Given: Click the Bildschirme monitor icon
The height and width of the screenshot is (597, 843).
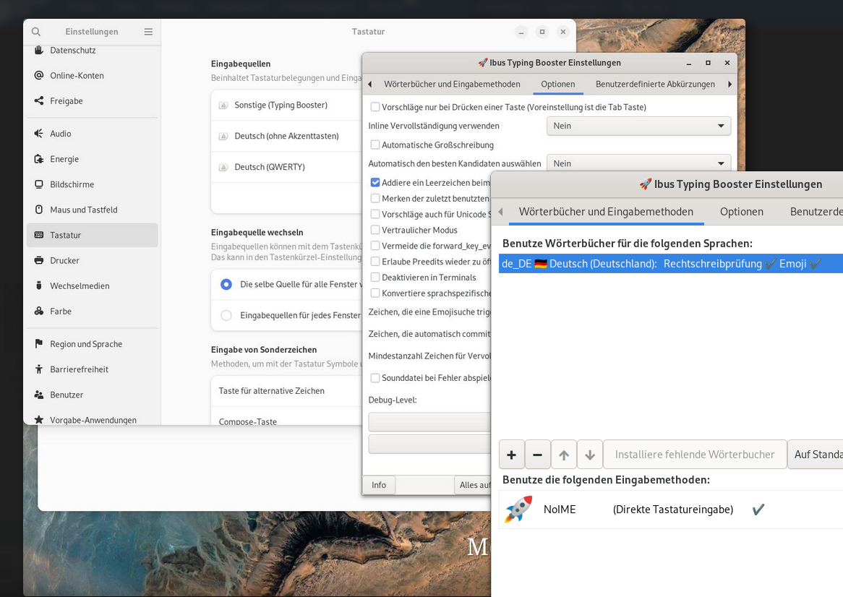Looking at the screenshot, I should pyautogui.click(x=39, y=184).
